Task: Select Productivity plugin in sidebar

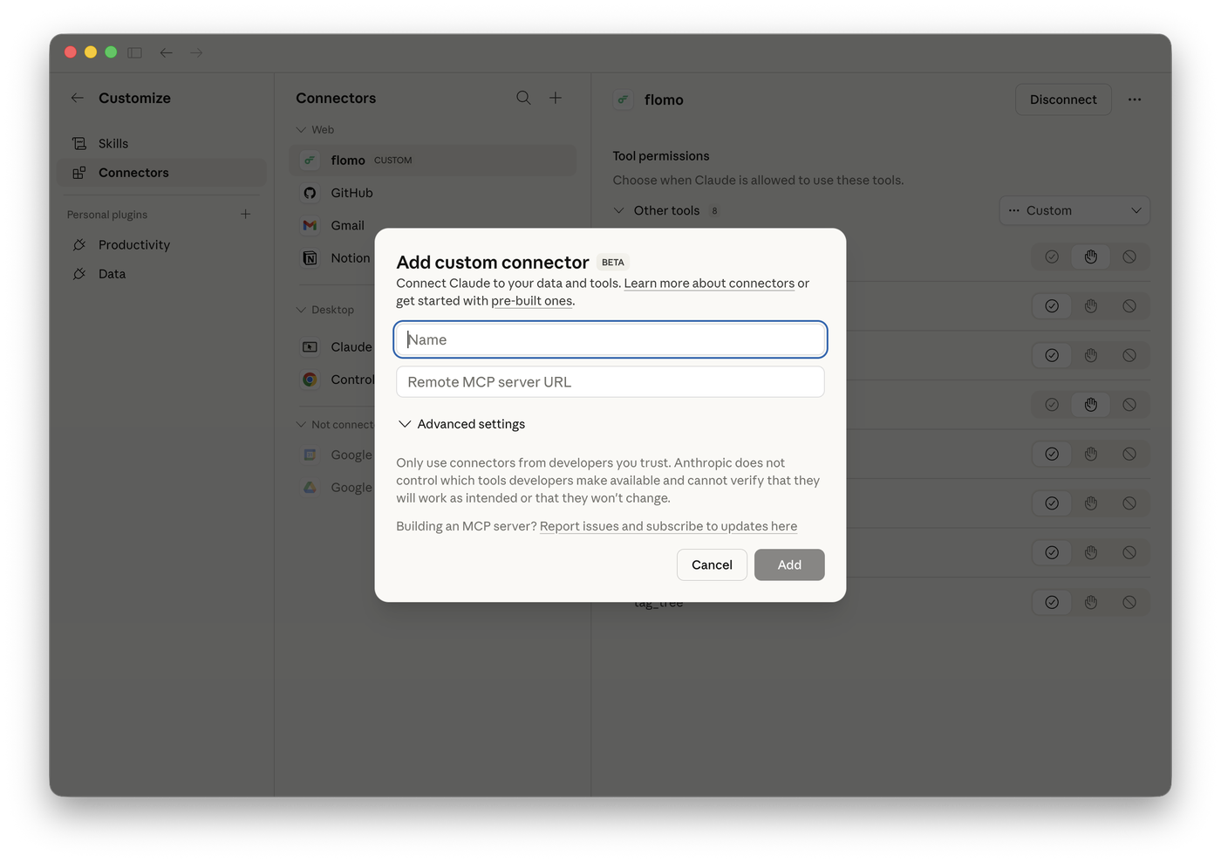Action: pyautogui.click(x=133, y=245)
